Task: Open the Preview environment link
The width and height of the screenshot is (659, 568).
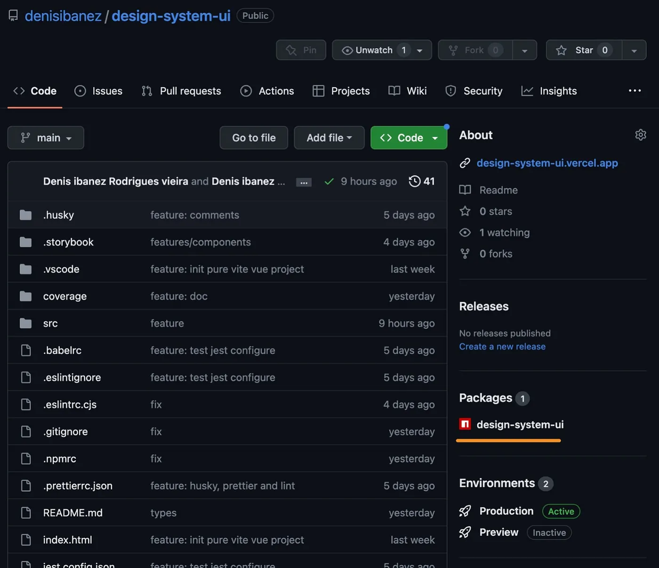Action: pos(499,532)
